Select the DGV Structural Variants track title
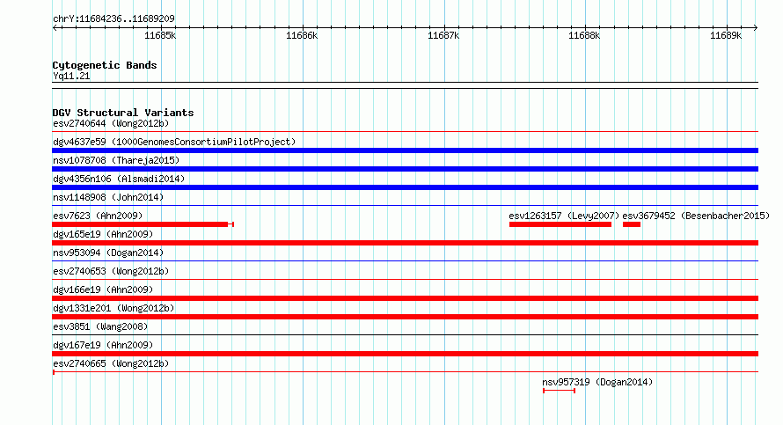Screen dimensions: 783x425 coord(123,113)
